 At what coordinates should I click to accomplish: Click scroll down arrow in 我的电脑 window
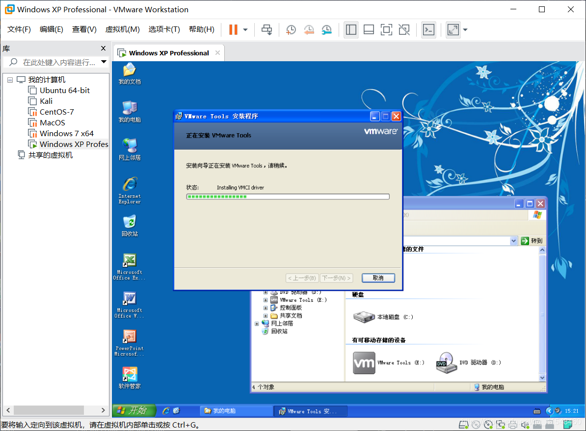click(x=542, y=378)
